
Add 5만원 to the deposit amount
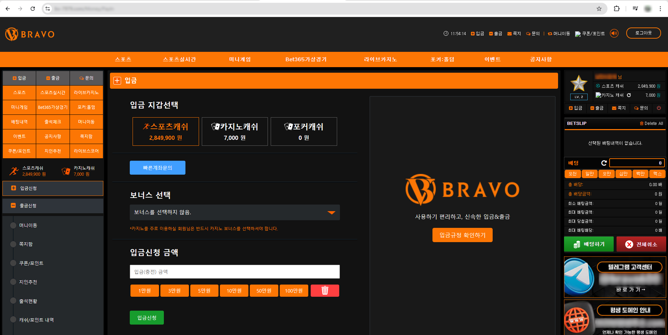coord(205,290)
